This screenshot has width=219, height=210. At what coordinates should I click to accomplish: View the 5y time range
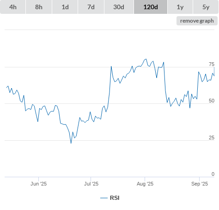click(206, 7)
